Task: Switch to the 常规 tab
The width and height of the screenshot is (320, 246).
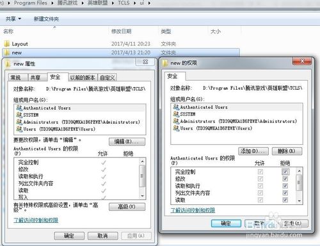Action: 16,78
